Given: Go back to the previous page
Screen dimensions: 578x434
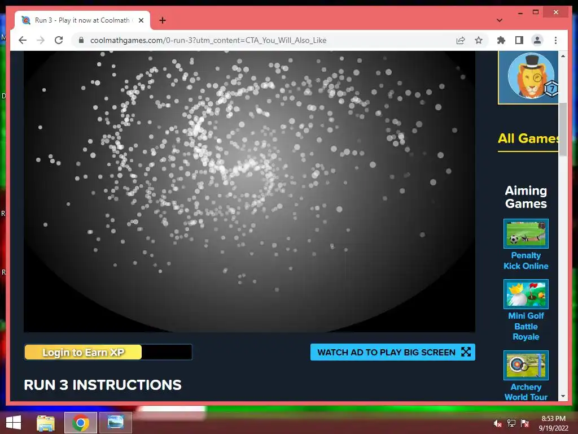Looking at the screenshot, I should 23,40.
